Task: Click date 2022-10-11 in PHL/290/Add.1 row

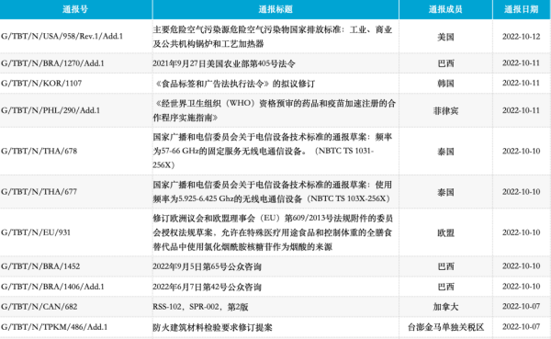Action: pos(521,110)
